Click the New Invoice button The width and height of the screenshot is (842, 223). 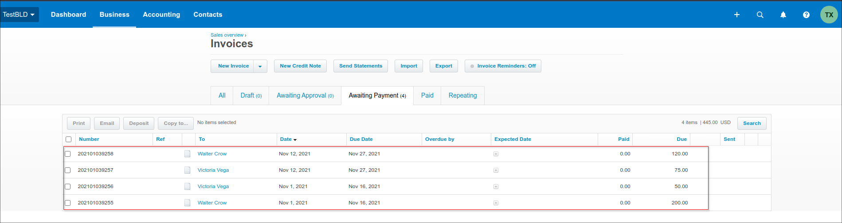[x=233, y=66]
